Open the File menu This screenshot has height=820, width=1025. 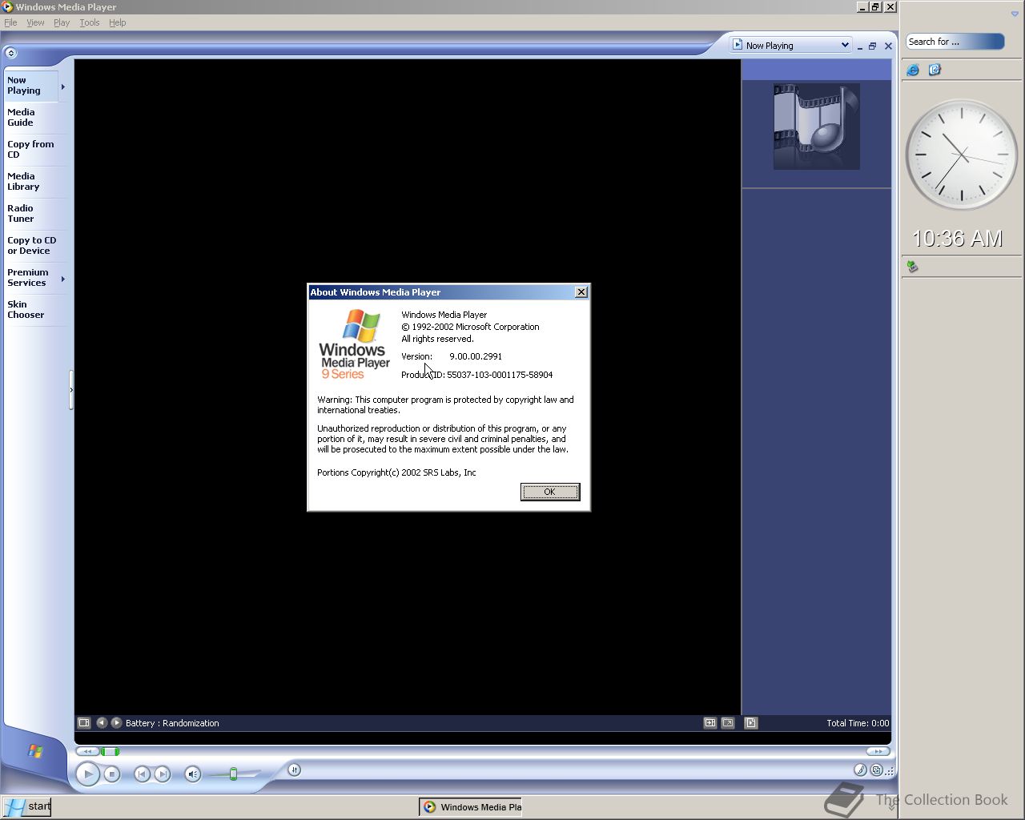pyautogui.click(x=10, y=22)
